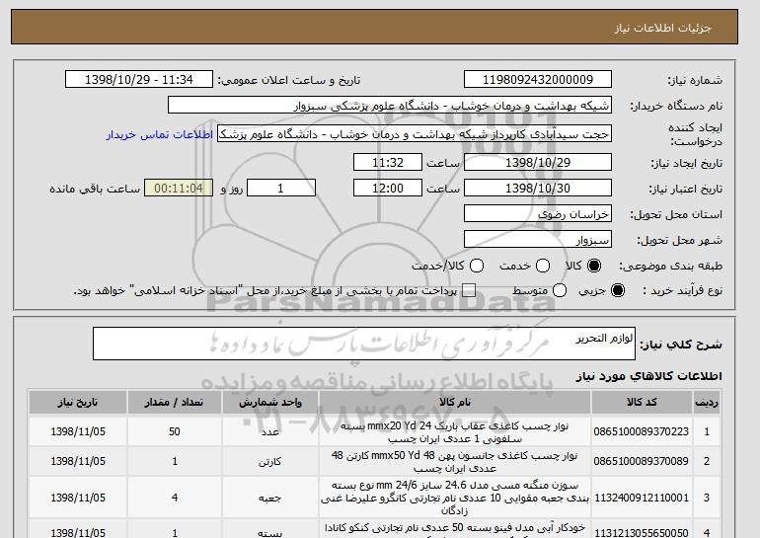This screenshot has width=760, height=538.
Task: Select item code 0865100089370223 in table
Action: [x=642, y=431]
